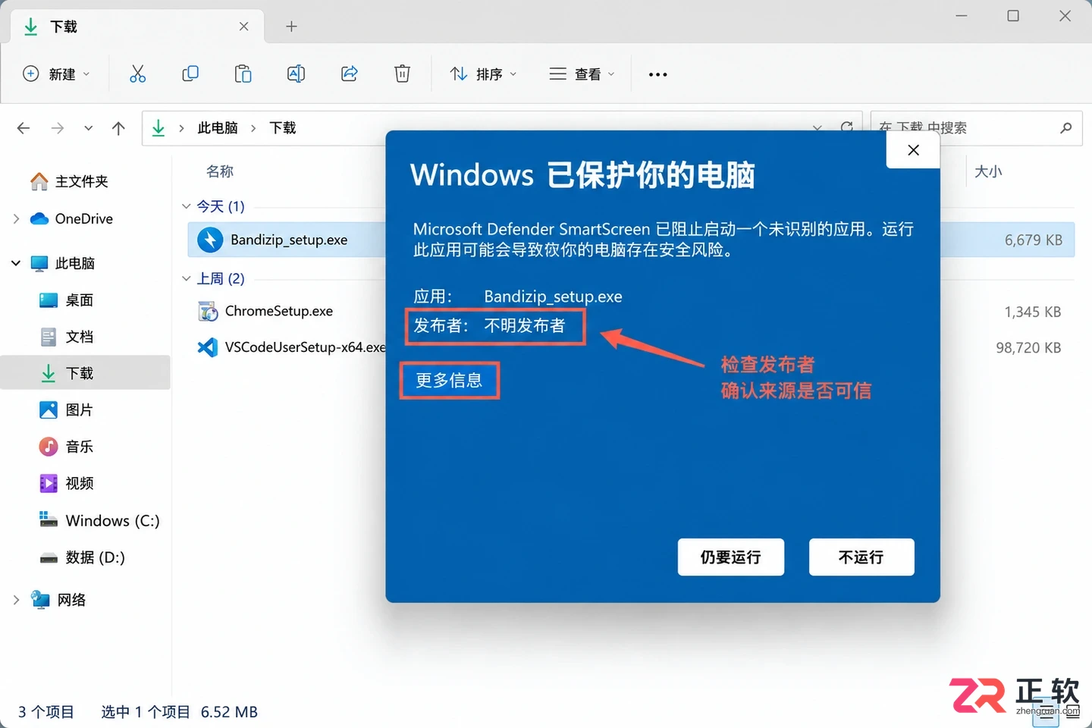Image resolution: width=1092 pixels, height=728 pixels.
Task: Go back with the left arrow
Action: pyautogui.click(x=24, y=128)
